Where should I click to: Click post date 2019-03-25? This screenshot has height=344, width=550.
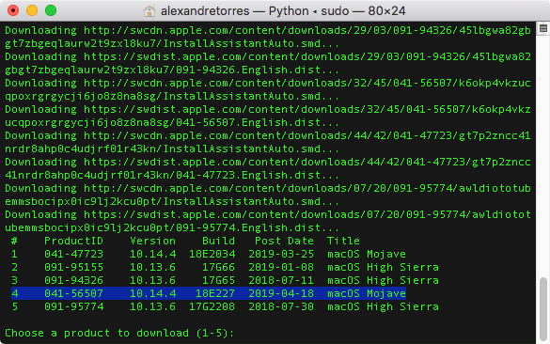point(281,254)
